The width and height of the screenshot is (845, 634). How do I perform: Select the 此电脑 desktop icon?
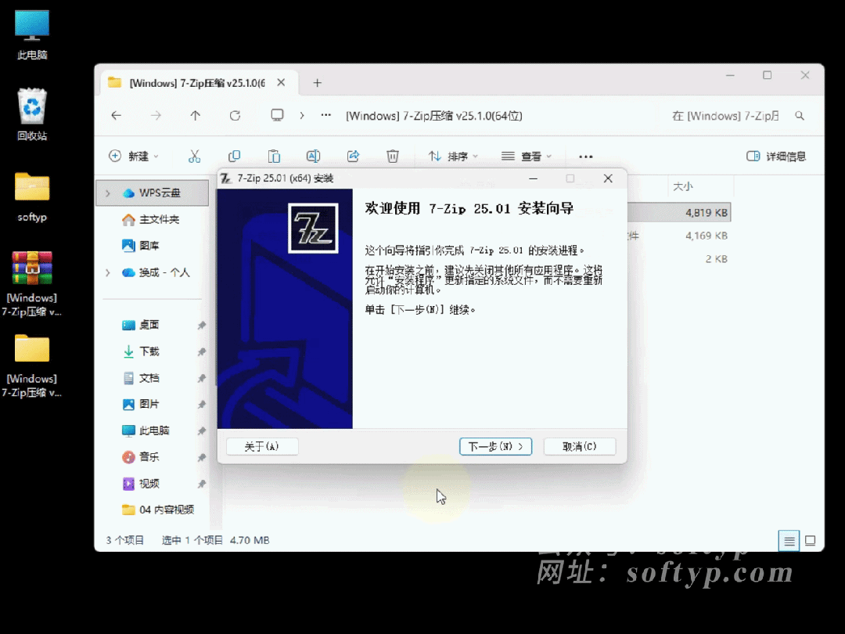[32, 34]
